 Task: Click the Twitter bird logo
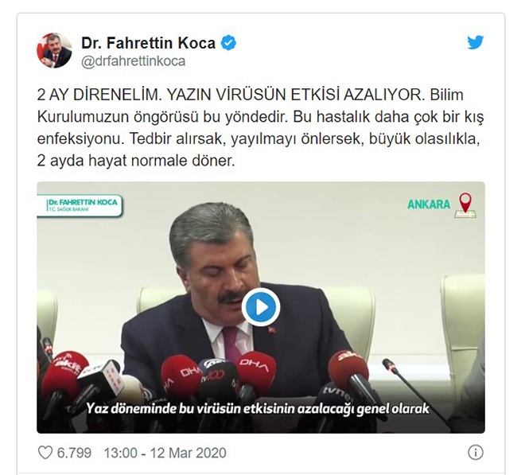click(x=476, y=42)
